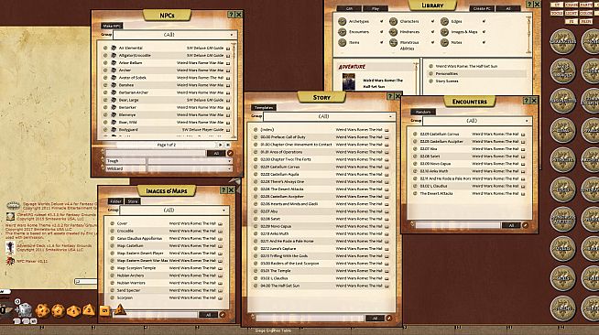
Task: Pick the gray modifier die with plus sign
Action: [x=25, y=309]
